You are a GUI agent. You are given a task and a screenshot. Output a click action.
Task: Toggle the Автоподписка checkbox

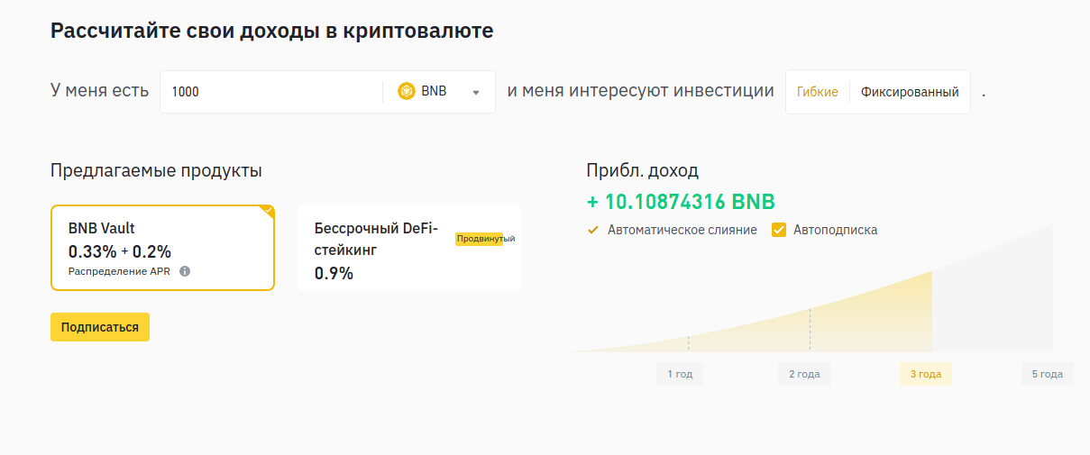point(779,230)
